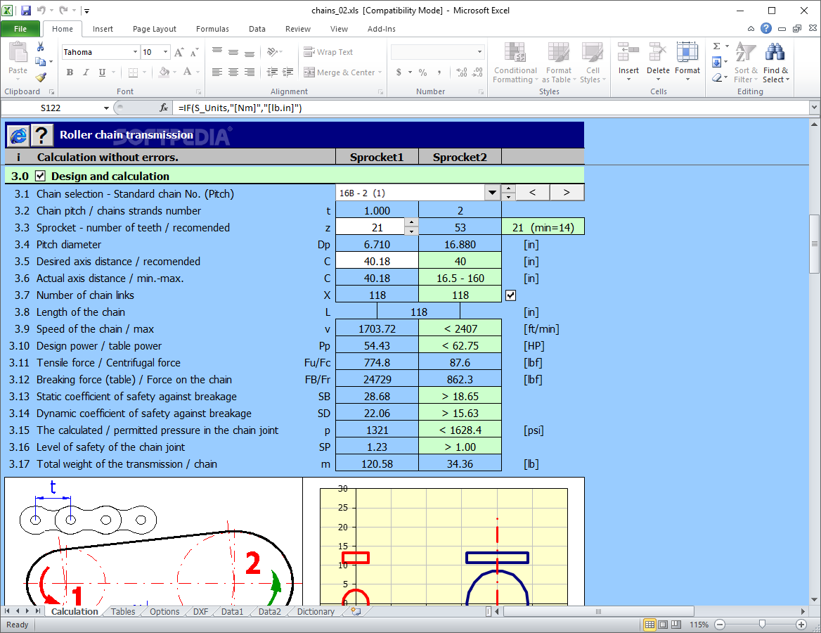
Task: Click the Decrease Font Size icon
Action: (194, 52)
